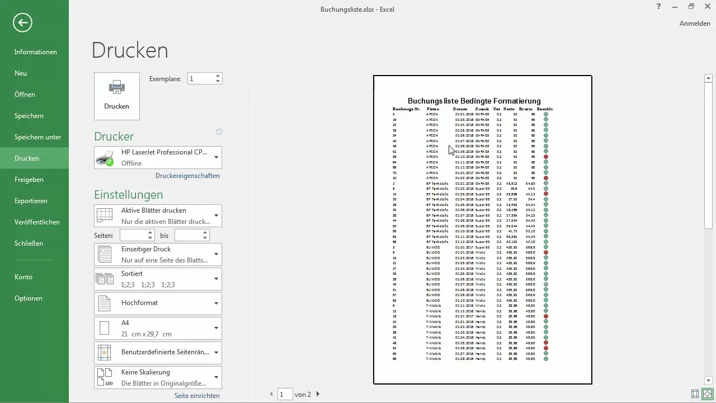Click the preview vertical scrollbar thumb

click(x=708, y=156)
